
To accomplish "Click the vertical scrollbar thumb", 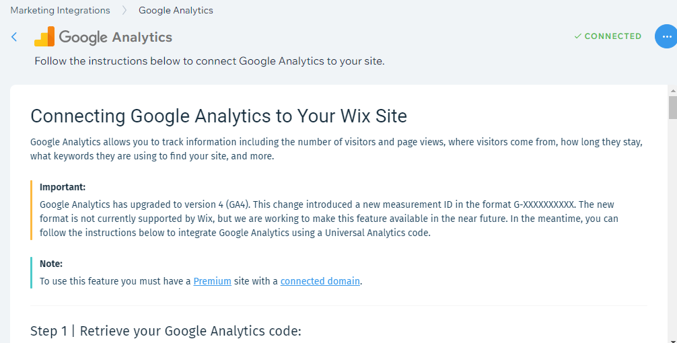I will [x=672, y=108].
